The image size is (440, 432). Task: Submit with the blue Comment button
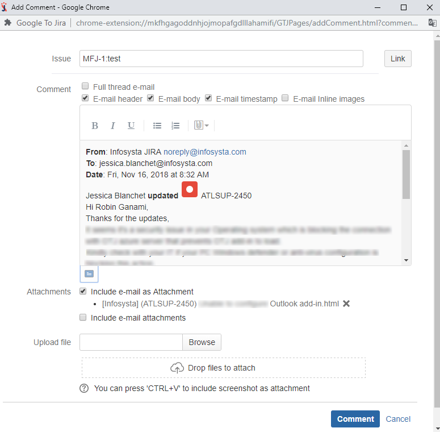click(x=355, y=419)
